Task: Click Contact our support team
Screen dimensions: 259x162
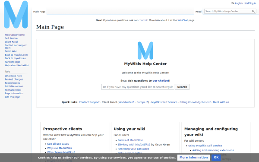Action: tap(16, 47)
